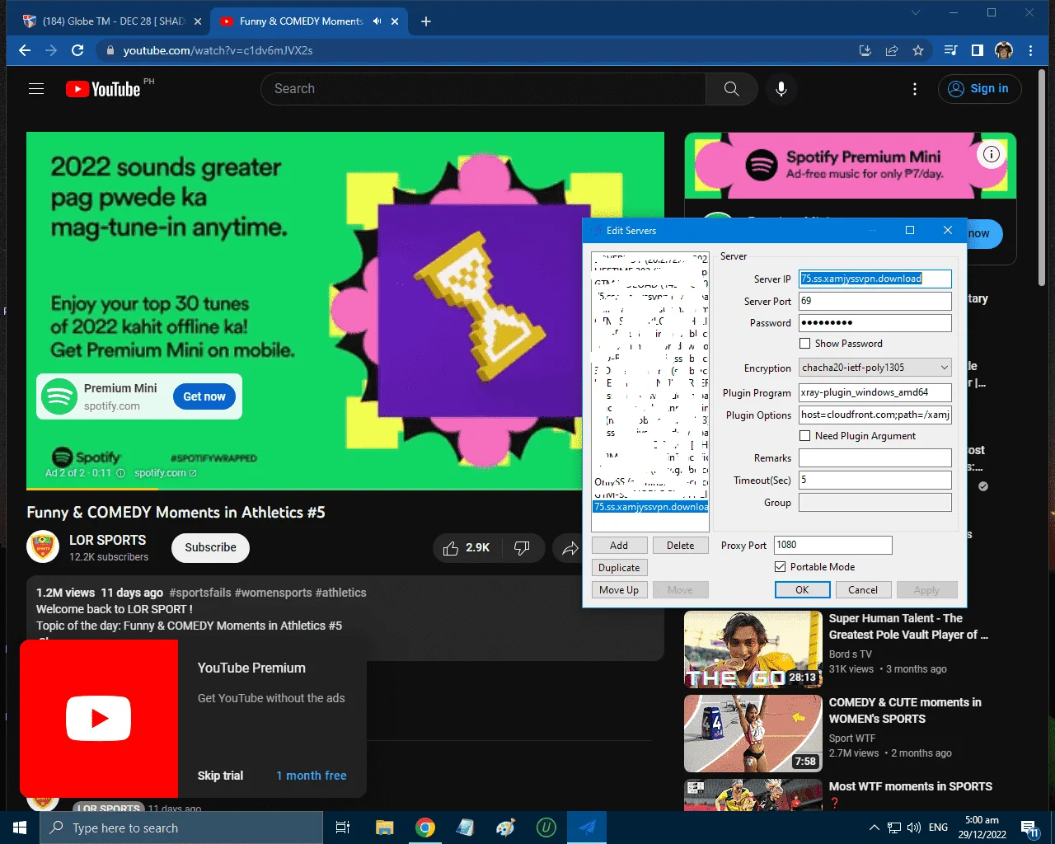Viewport: 1055px width, 844px height.
Task: Open the Spotify Premium Mini ad info icon
Action: (x=992, y=154)
